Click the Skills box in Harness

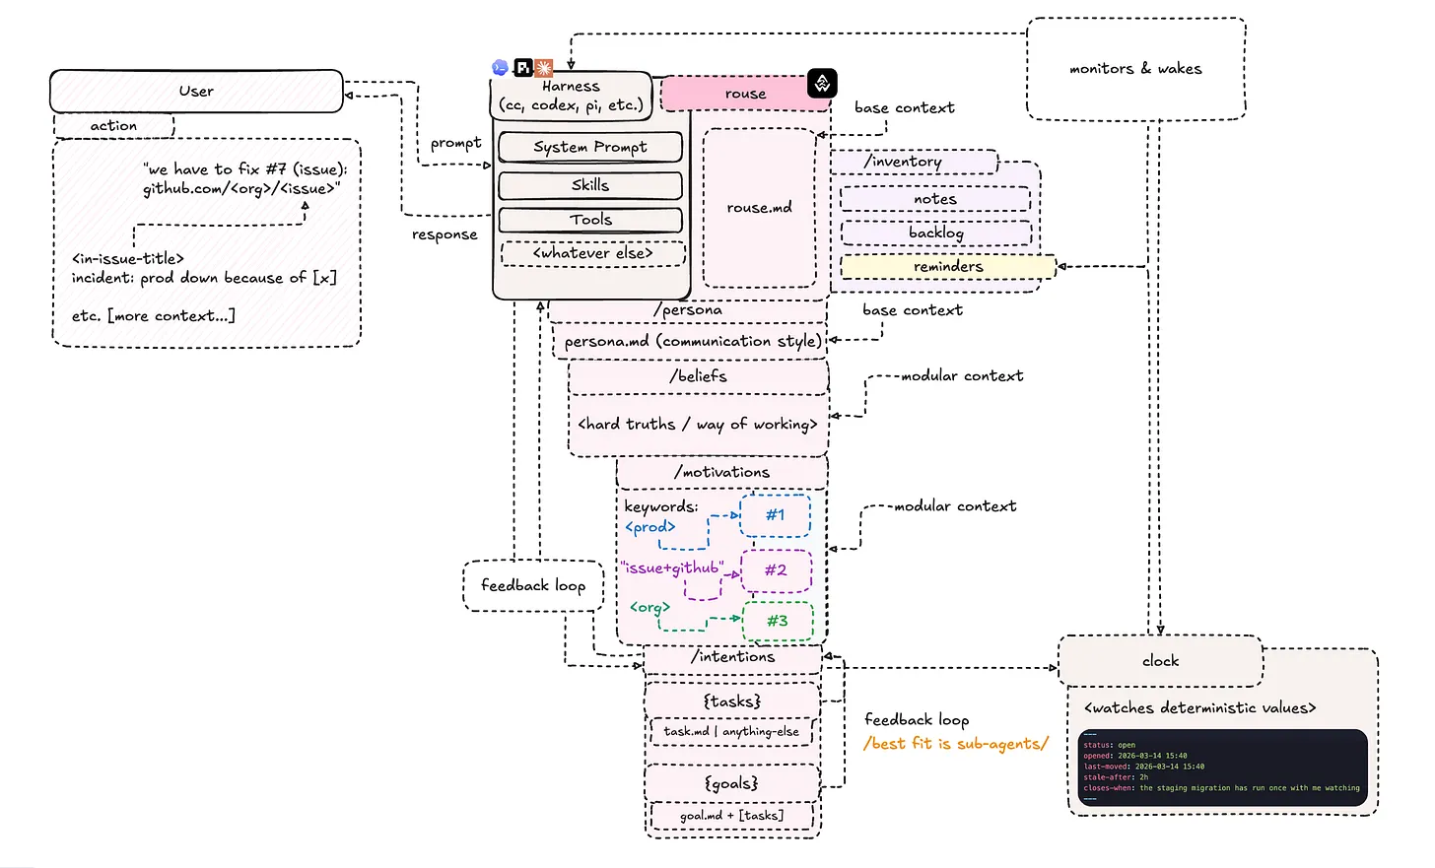(590, 185)
